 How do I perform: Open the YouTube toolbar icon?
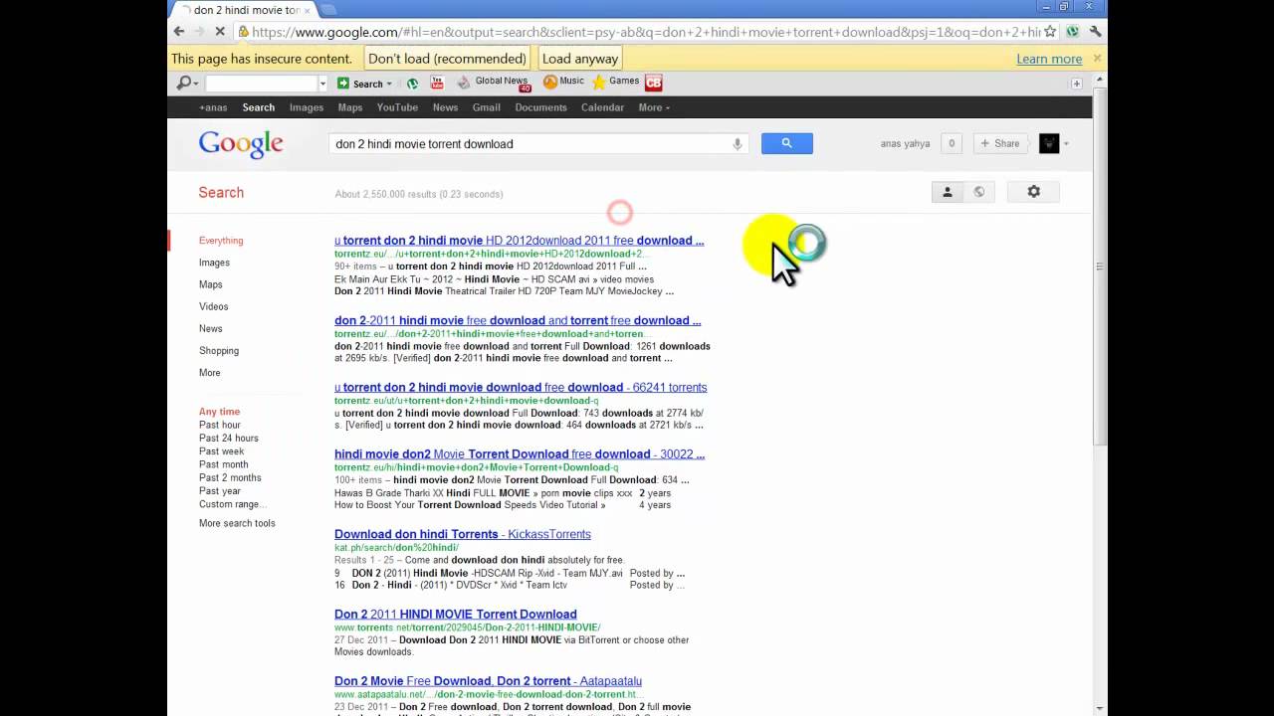coord(437,83)
